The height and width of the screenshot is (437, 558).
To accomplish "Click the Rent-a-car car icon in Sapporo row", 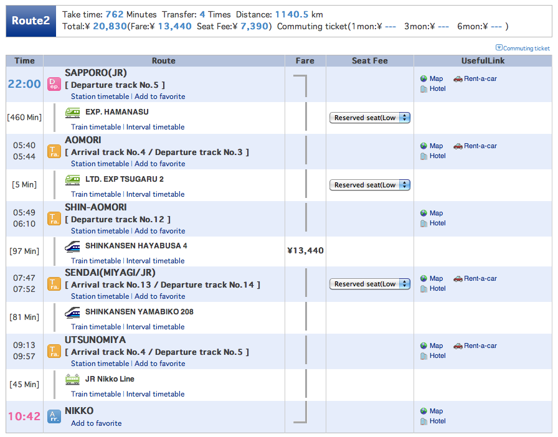I will [458, 79].
